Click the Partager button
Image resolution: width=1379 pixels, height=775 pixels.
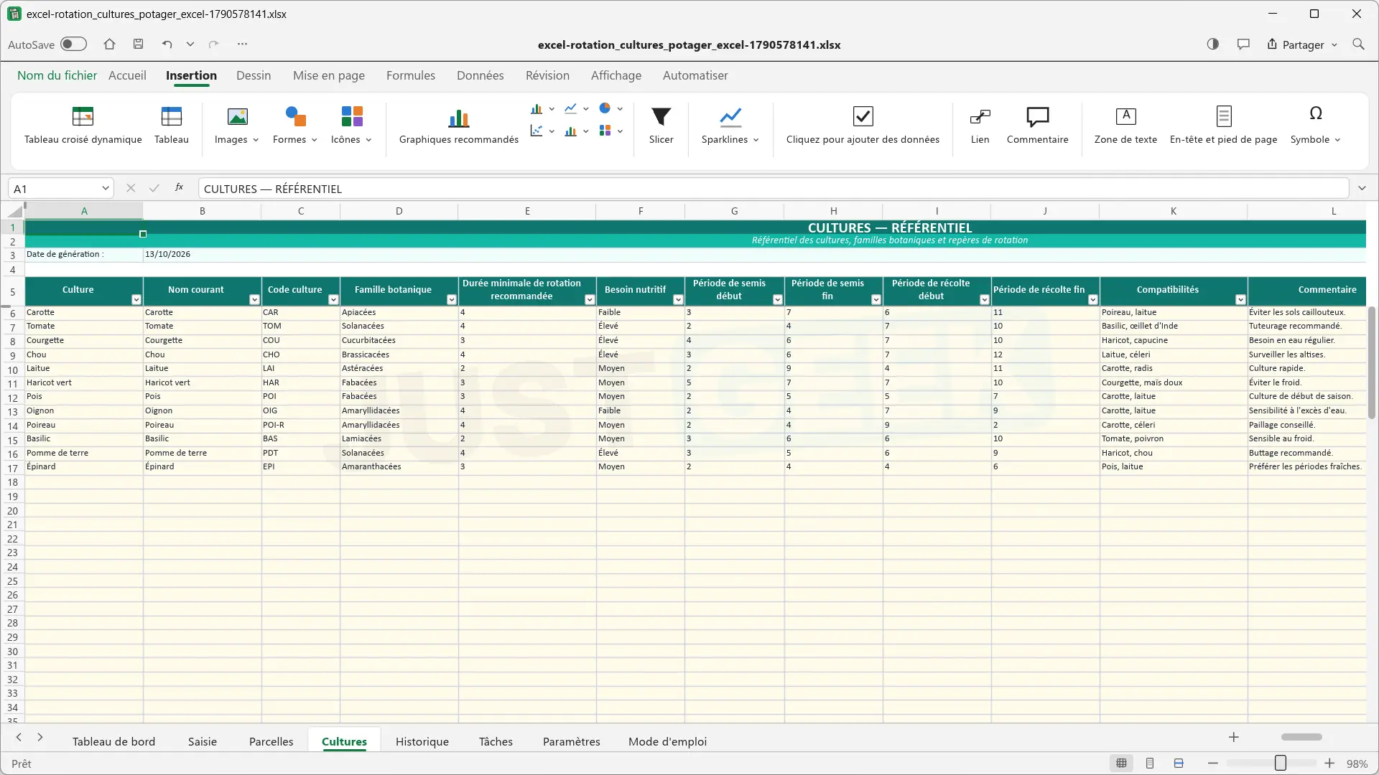tap(1301, 44)
